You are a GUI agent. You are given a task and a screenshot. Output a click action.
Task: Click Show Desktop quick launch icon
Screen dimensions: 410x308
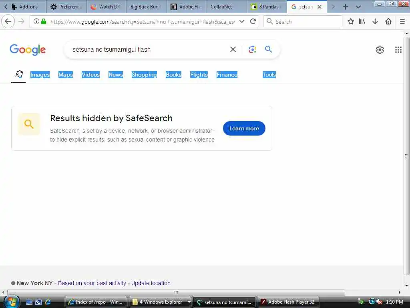click(29, 302)
